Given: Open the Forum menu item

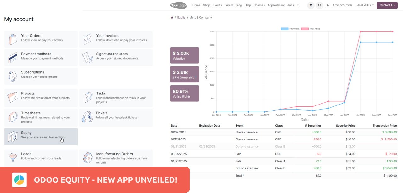Looking at the screenshot, I should click(x=229, y=5).
